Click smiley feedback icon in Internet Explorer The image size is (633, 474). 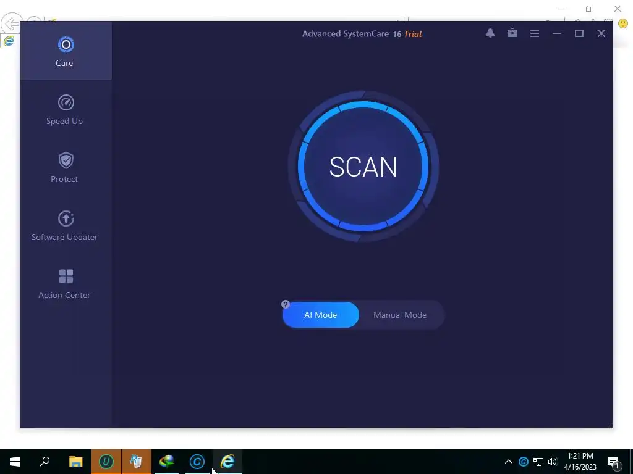point(623,24)
